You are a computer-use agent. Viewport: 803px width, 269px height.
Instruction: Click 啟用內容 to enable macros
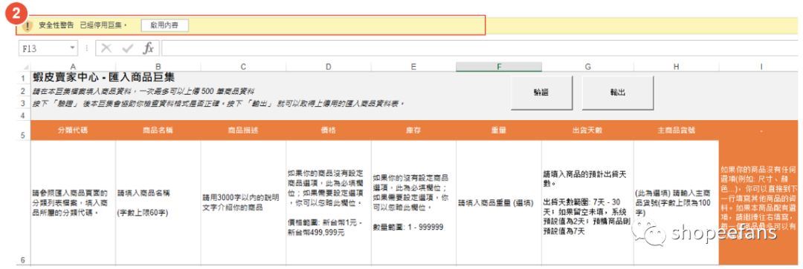(x=164, y=25)
